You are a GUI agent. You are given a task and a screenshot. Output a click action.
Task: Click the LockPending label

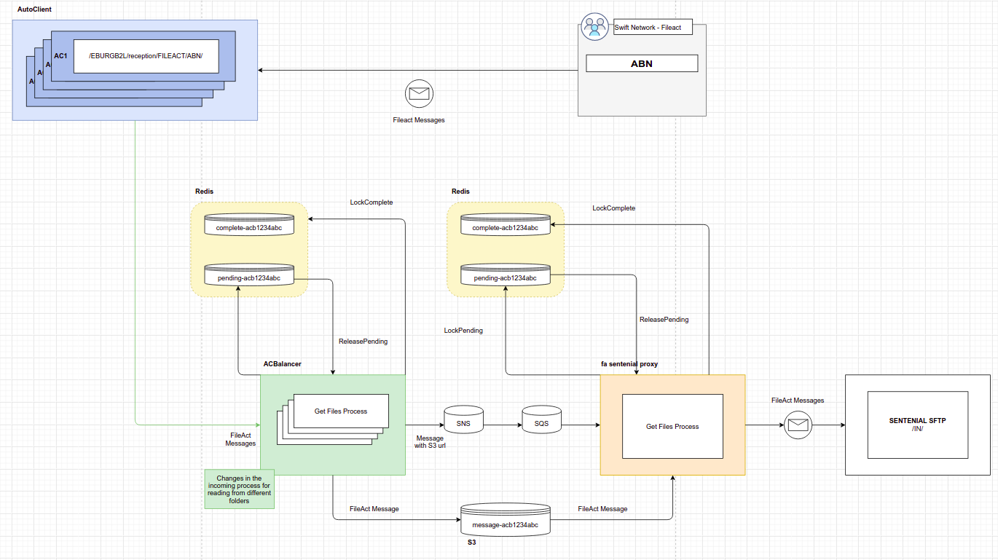[463, 330]
